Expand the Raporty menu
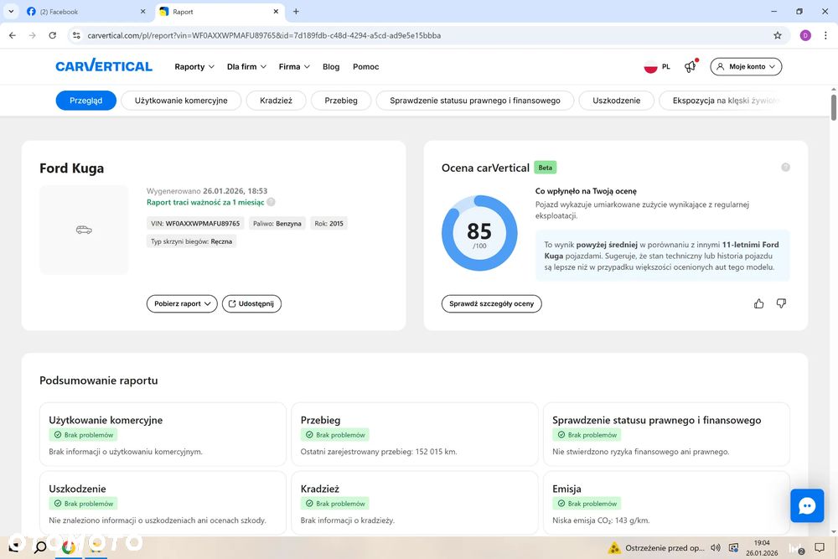838x559 pixels. pos(194,67)
